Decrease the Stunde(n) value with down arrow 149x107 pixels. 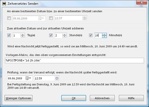[x=64, y=36]
